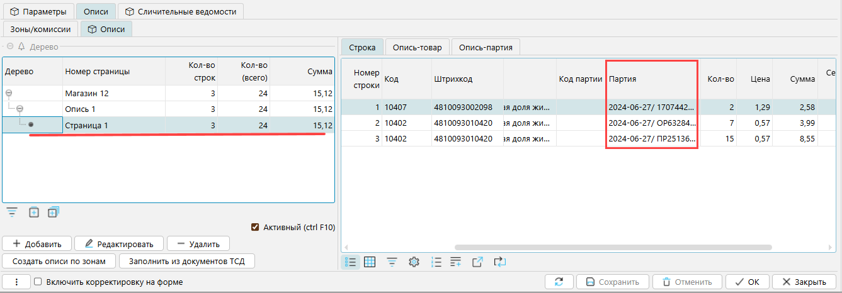Screen dimensions: 842x293
Task: Open the filter icon below the tree panel
Action: tap(11, 213)
